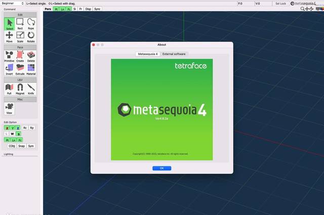The image size is (324, 215).
Task: Click the four-arrow pan view icon
Action: click(x=307, y=9)
